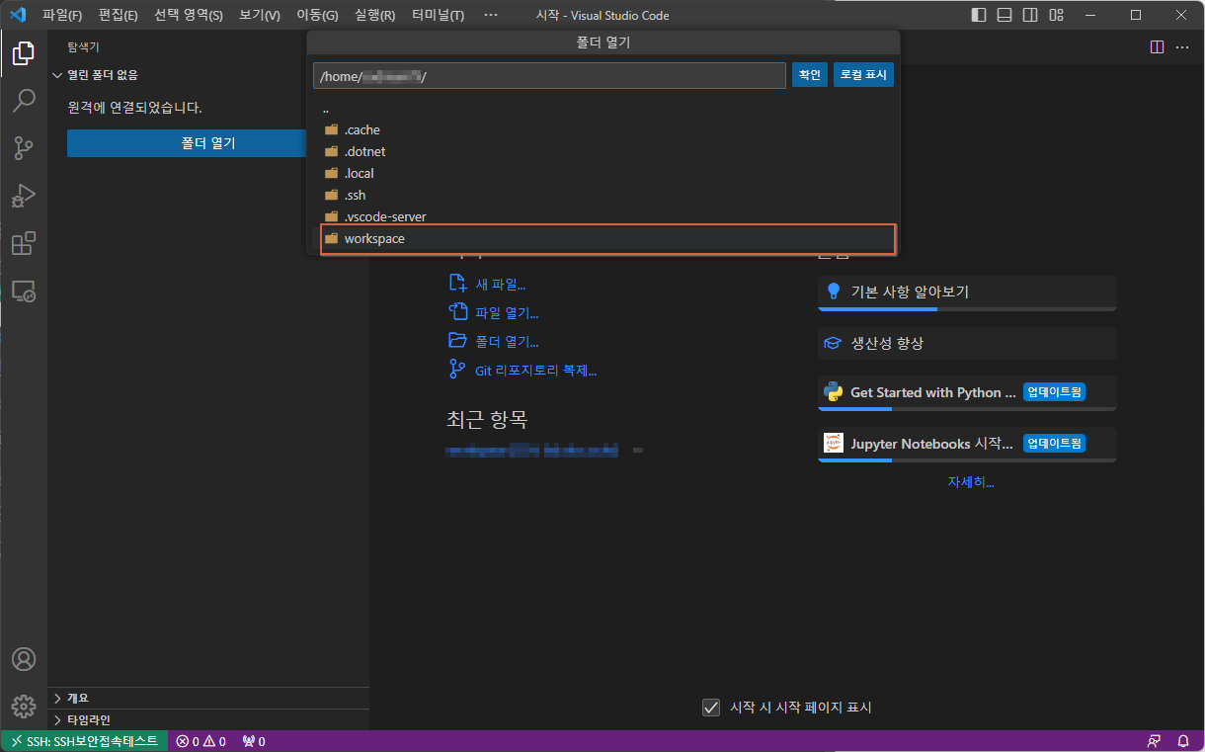Click the Jupyter Notebooks walkthrough icon
The image size is (1205, 752).
point(833,443)
